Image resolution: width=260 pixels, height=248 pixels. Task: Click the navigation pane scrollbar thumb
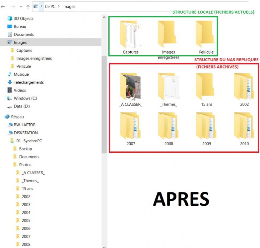tap(104, 104)
